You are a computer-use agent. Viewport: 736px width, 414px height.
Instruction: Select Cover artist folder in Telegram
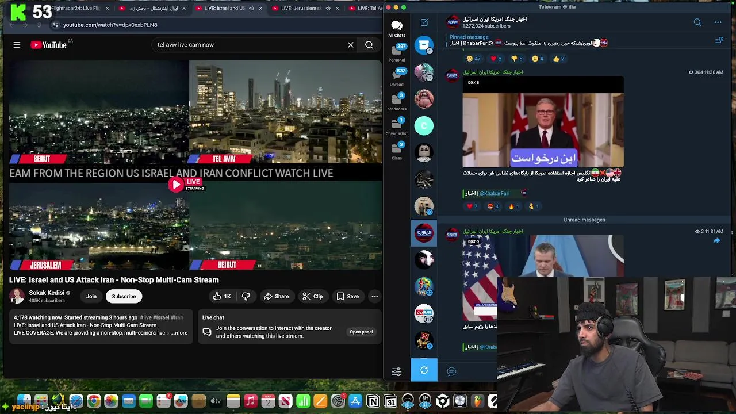tap(397, 126)
